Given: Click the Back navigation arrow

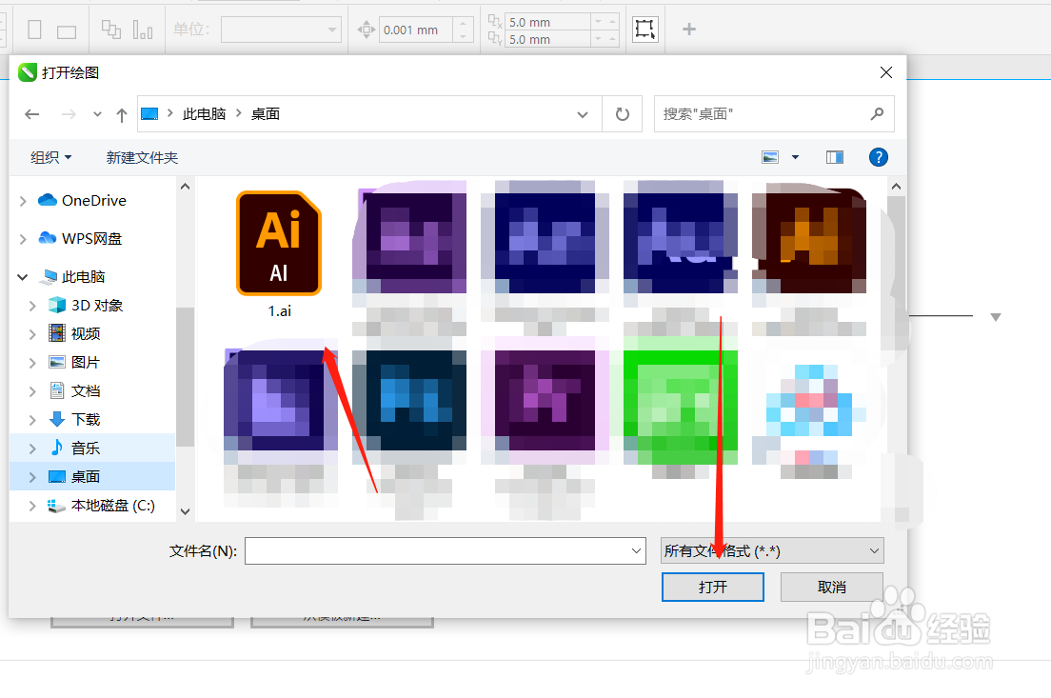Looking at the screenshot, I should click(31, 114).
